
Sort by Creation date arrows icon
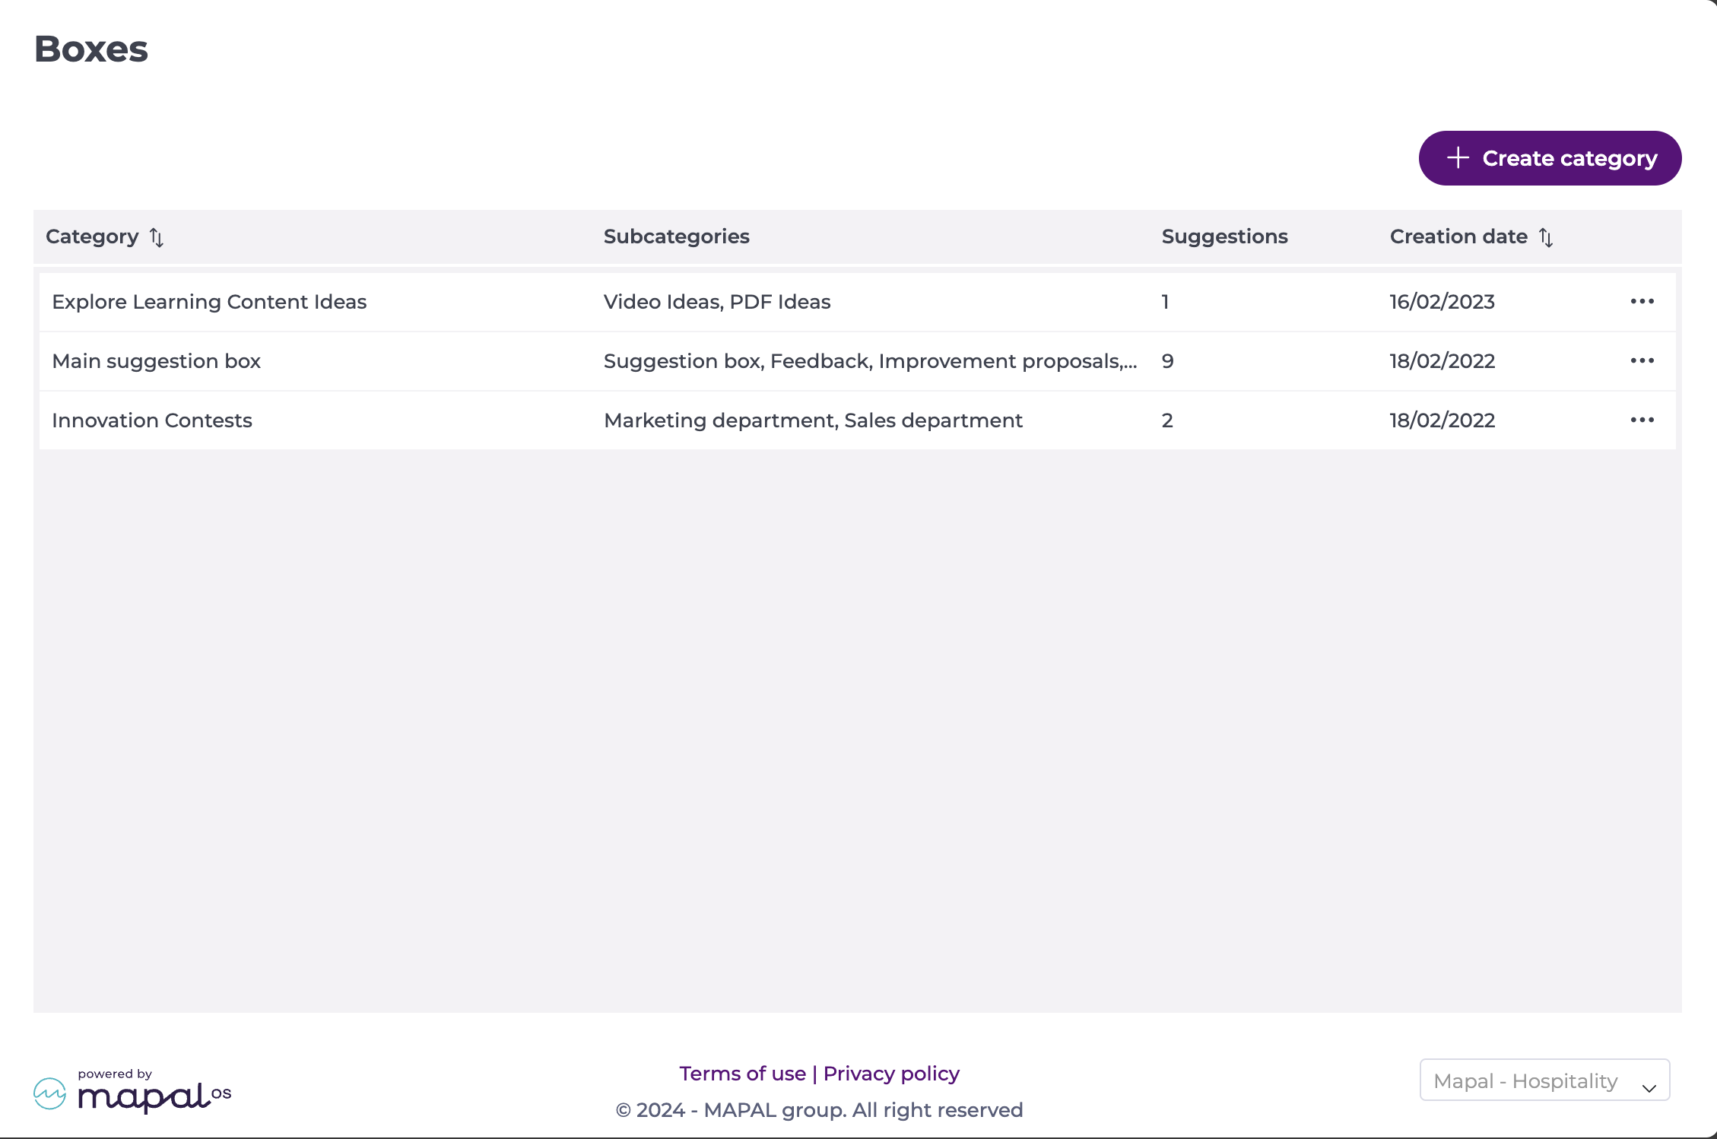pos(1546,237)
